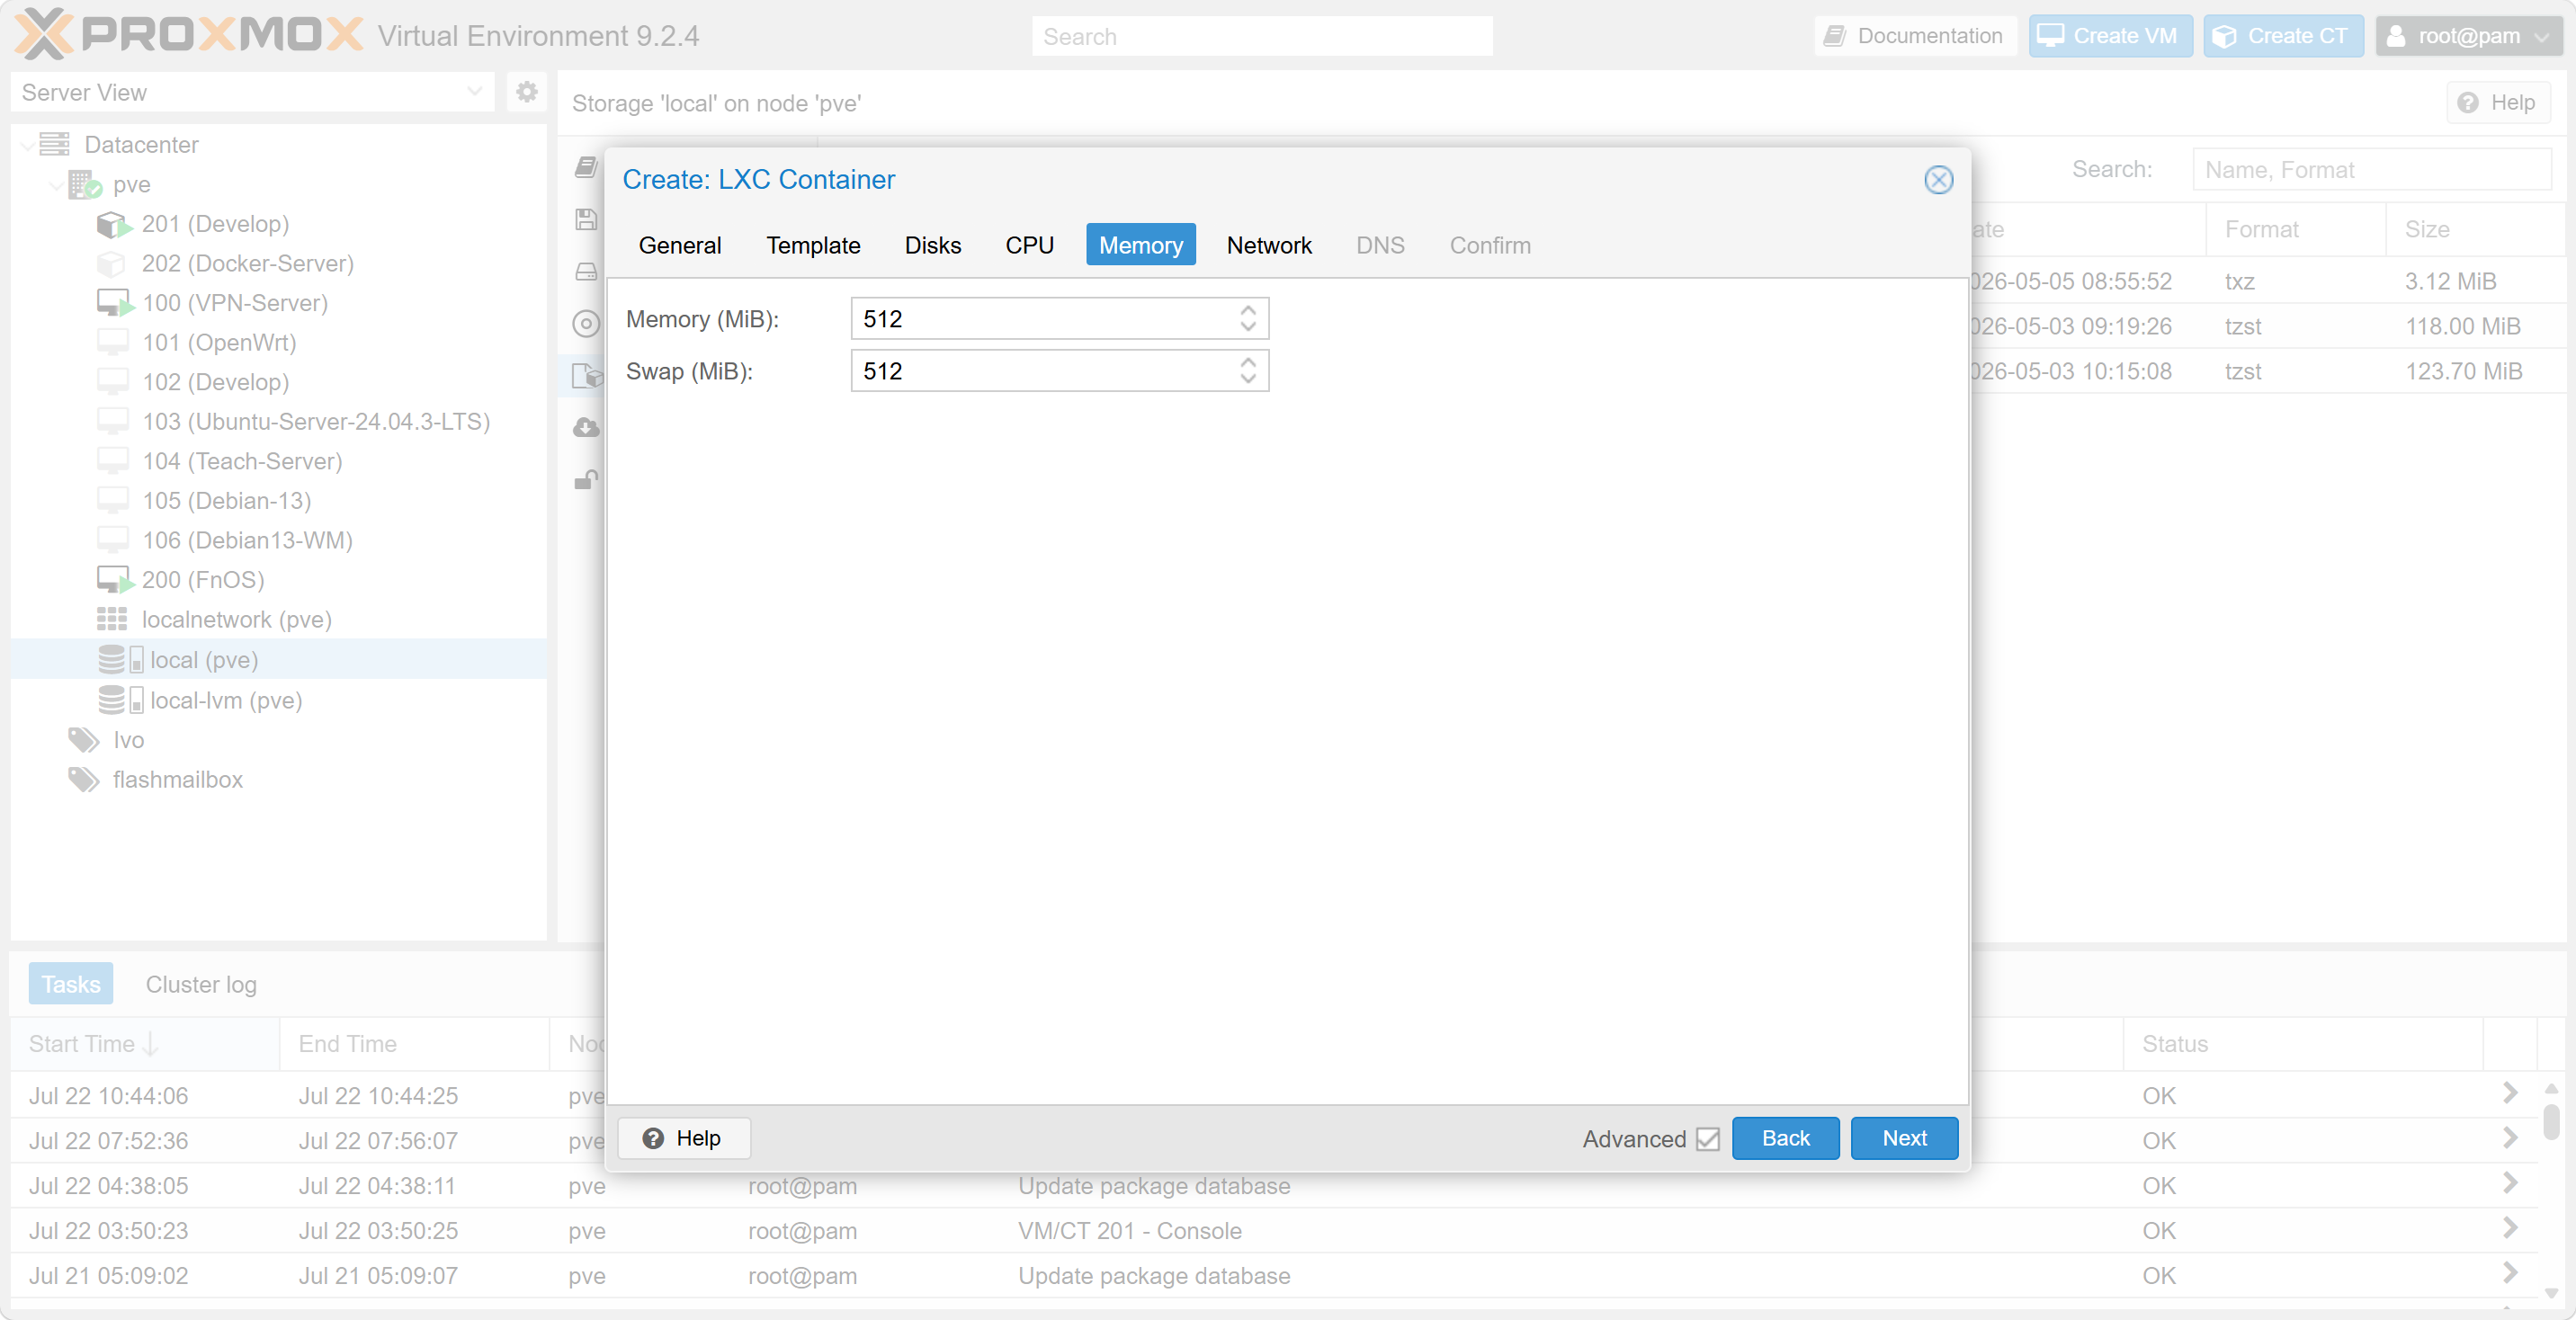The width and height of the screenshot is (2576, 1320).
Task: Click the Swap (MiB) input field
Action: (1059, 371)
